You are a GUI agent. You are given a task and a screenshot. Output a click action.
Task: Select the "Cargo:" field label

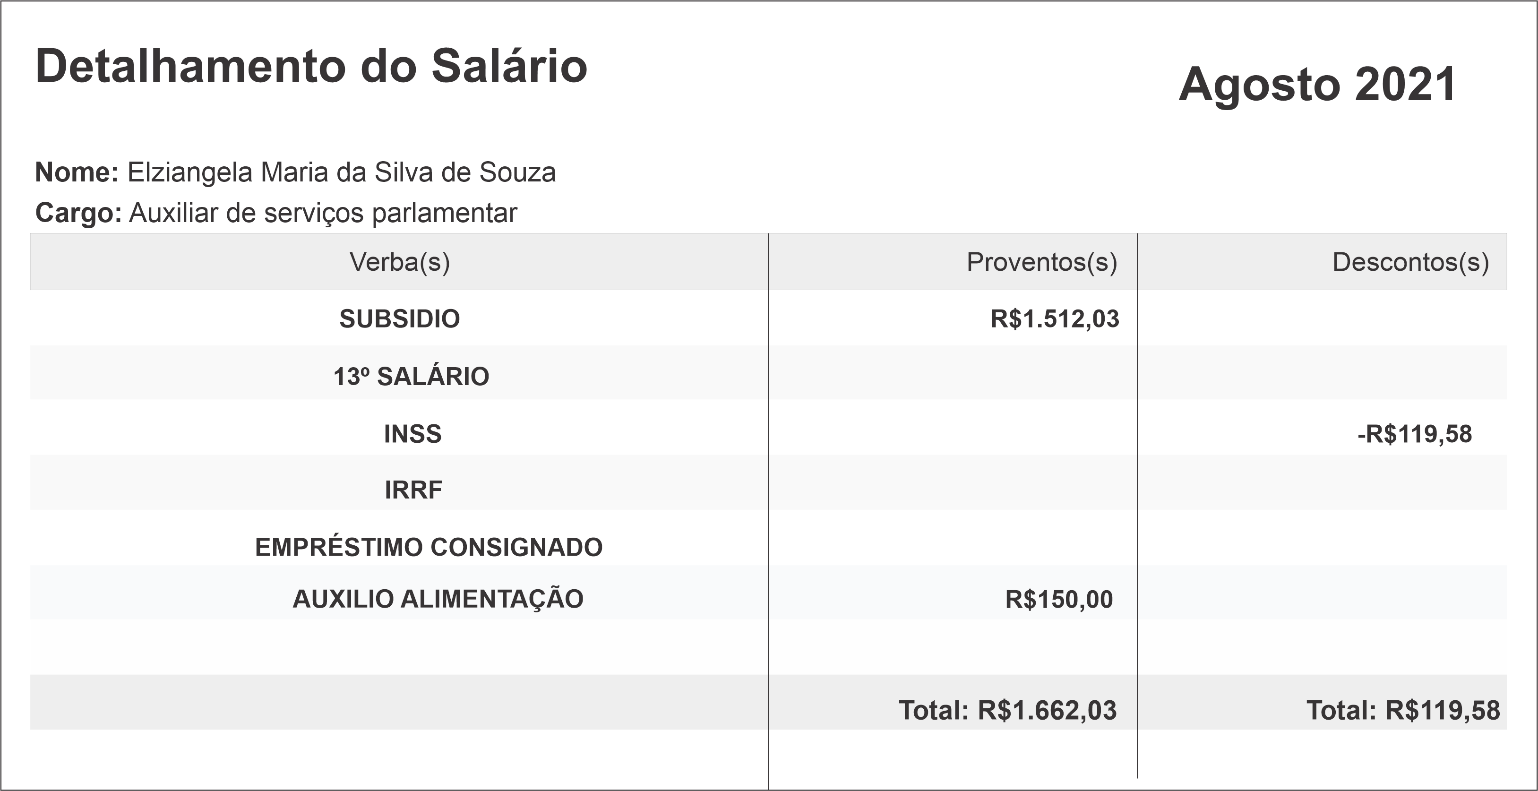tap(78, 213)
